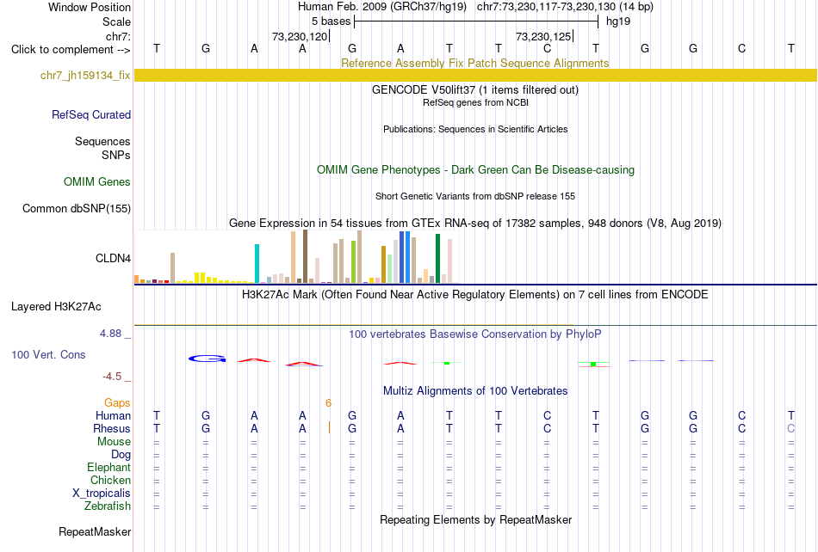
Task: Open 100 vertebrates Basewise Conservation by PhyloP title
Action: tap(474, 334)
